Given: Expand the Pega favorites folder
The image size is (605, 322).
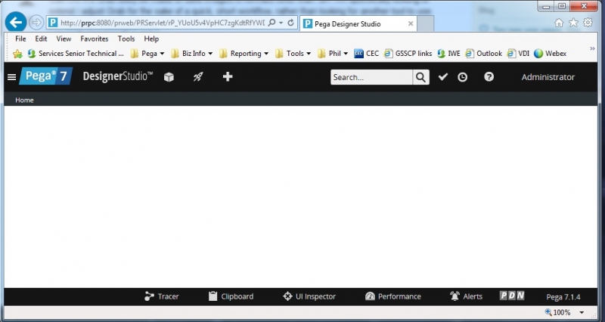Looking at the screenshot, I should point(147,54).
